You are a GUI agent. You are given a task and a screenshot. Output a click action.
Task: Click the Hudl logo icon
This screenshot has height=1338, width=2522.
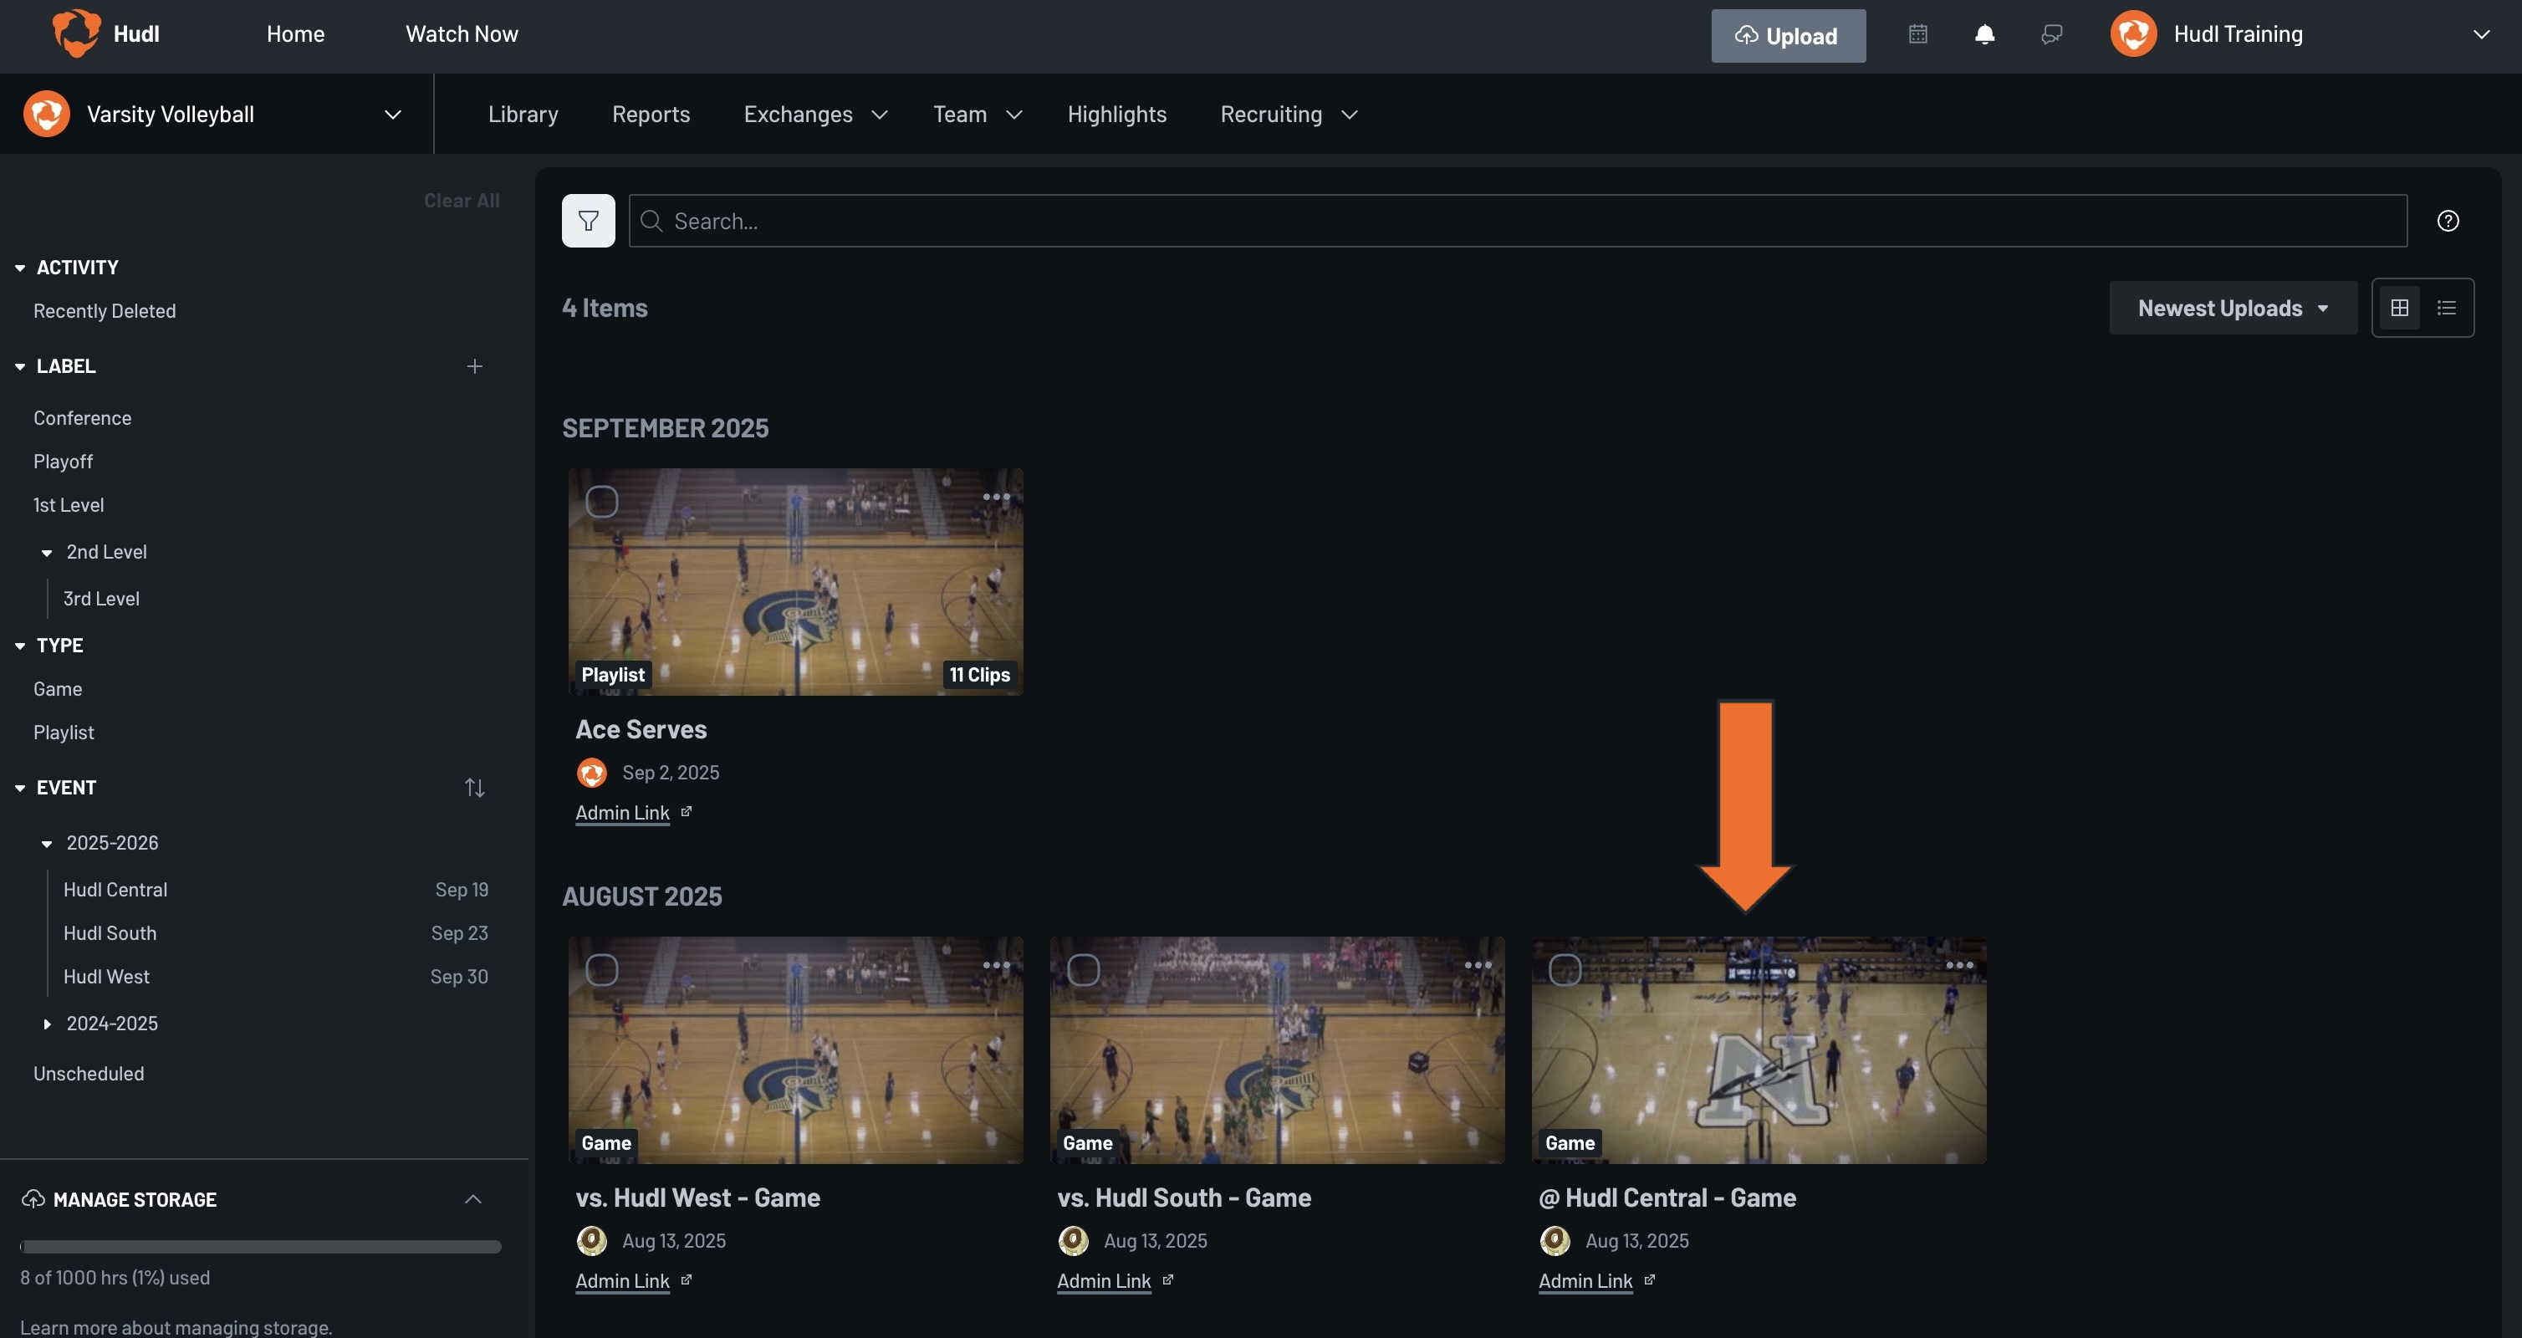(76, 33)
